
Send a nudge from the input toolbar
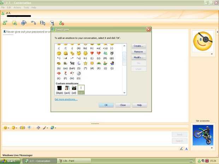[x=22, y=128]
